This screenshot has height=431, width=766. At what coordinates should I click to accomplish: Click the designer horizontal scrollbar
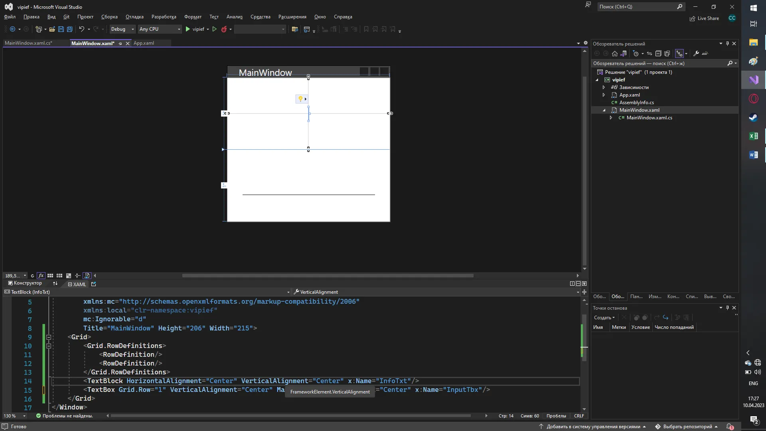pos(328,276)
